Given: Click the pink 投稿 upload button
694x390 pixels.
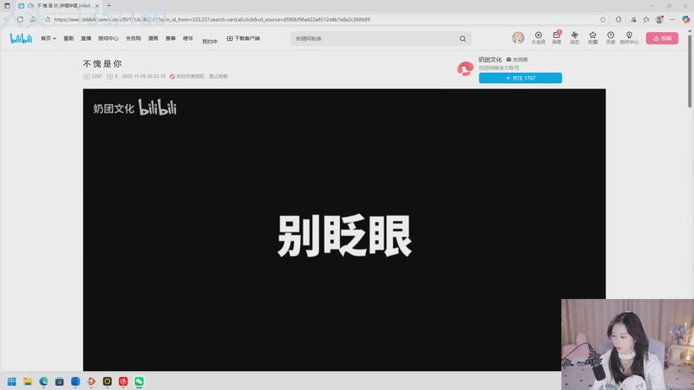Looking at the screenshot, I should coord(662,38).
